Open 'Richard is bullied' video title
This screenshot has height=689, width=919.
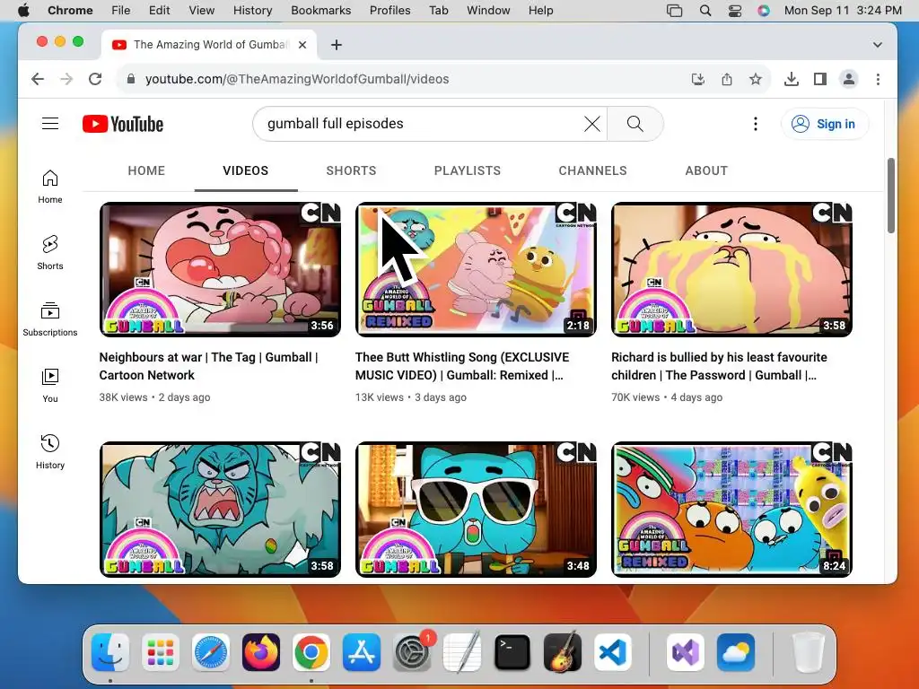(x=719, y=366)
